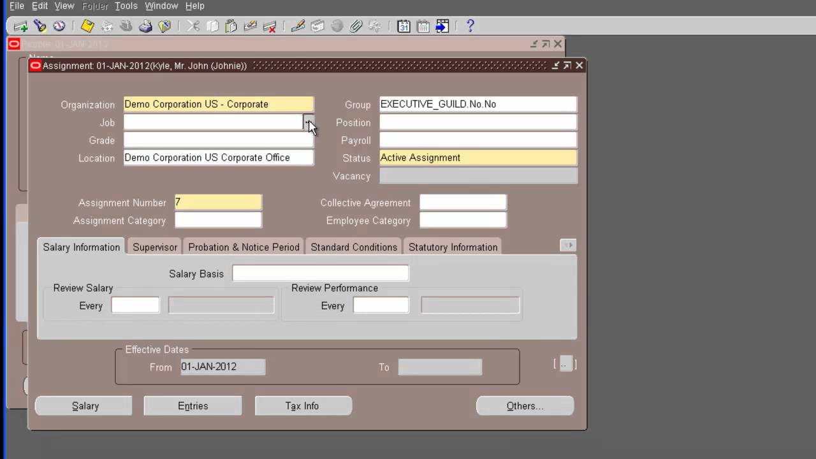Open the Job field list of values
The image size is (816, 459).
[308, 122]
